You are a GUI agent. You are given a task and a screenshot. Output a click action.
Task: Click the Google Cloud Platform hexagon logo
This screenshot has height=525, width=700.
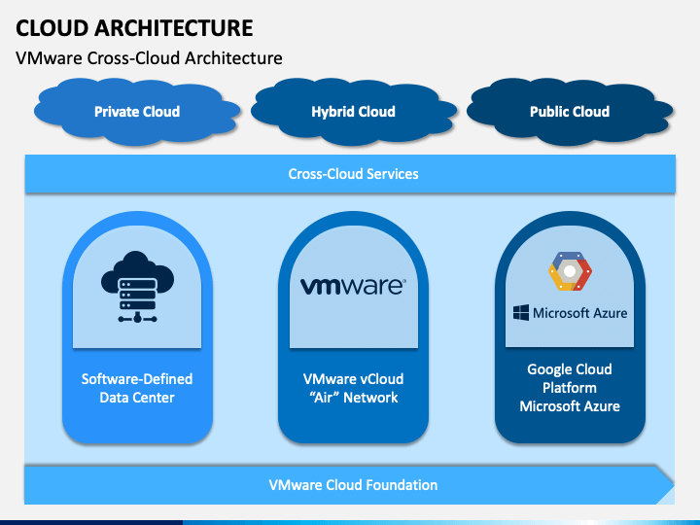pos(570,271)
